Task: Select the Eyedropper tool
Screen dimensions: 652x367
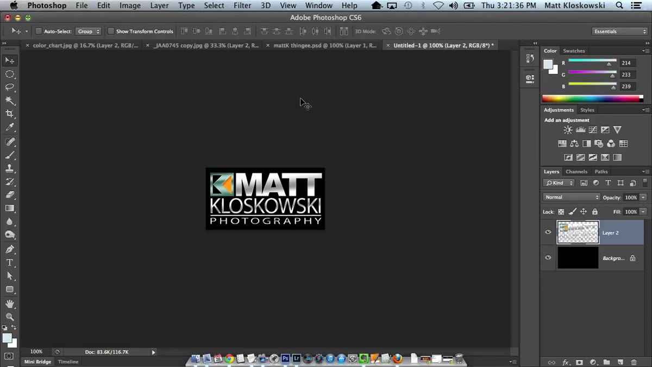Action: coord(10,127)
